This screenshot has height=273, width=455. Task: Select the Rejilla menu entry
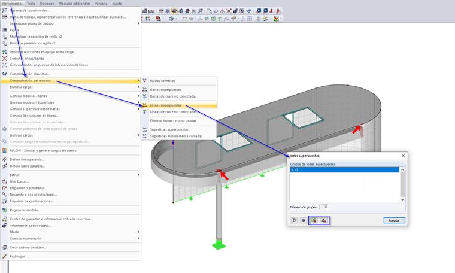click(71, 30)
